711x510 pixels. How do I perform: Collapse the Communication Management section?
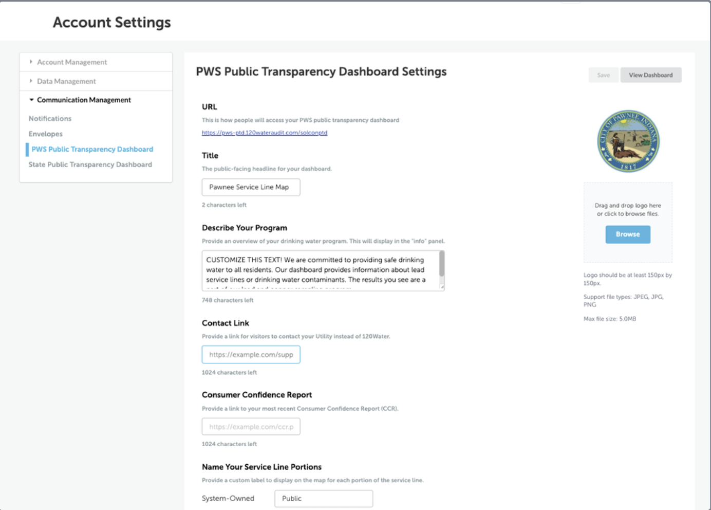96,100
